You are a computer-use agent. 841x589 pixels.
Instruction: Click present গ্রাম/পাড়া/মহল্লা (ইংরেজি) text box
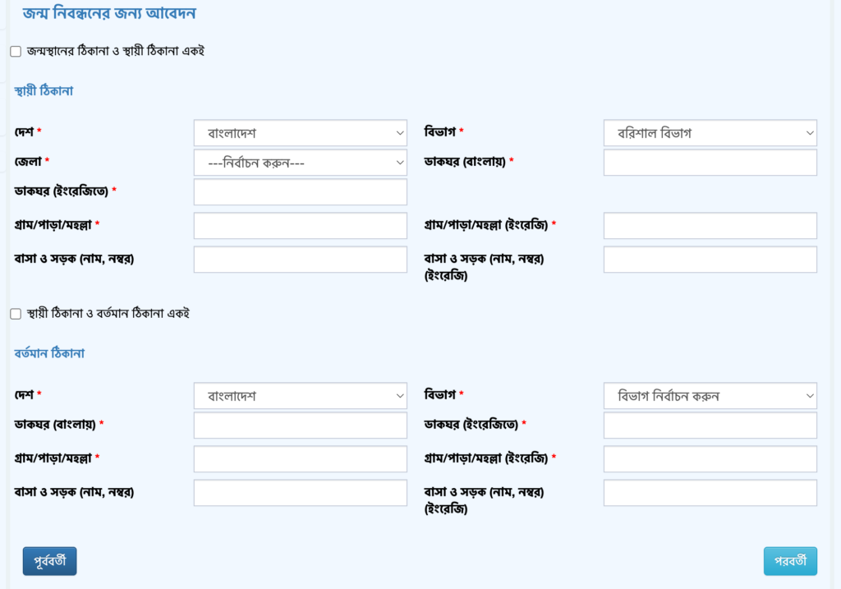(710, 459)
